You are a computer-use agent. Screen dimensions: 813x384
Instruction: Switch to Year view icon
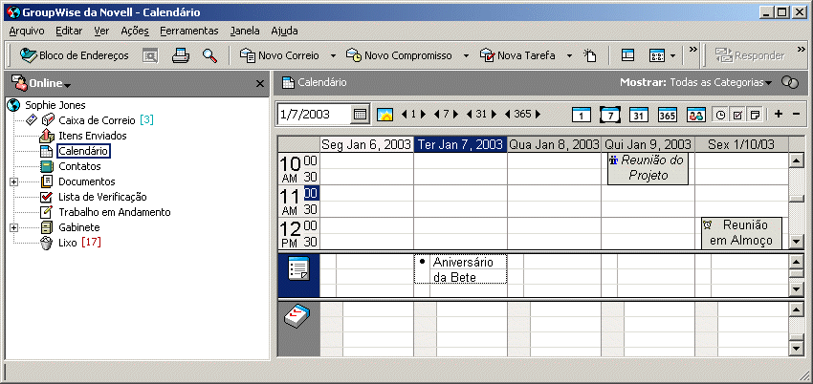[668, 115]
